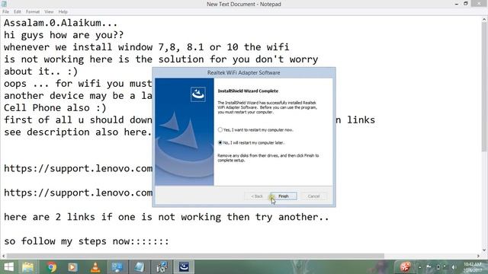Click the line 'hi guys how are you??'
The height and width of the screenshot is (274, 488).
(x=63, y=35)
